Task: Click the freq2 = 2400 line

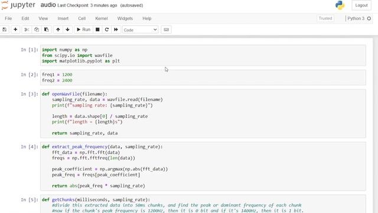Action: point(57,80)
